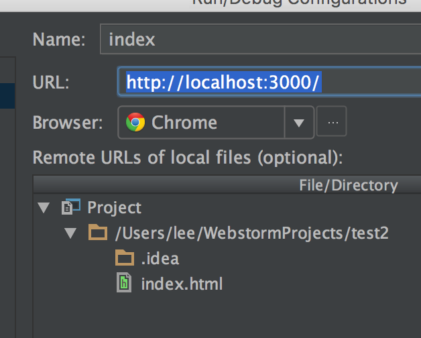Click the Project module icon in tree
Image resolution: width=421 pixels, height=338 pixels.
70,207
